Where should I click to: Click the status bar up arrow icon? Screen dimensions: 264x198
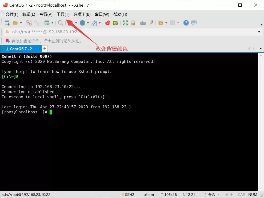click(227, 195)
